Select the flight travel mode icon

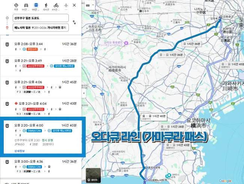click(66, 5)
